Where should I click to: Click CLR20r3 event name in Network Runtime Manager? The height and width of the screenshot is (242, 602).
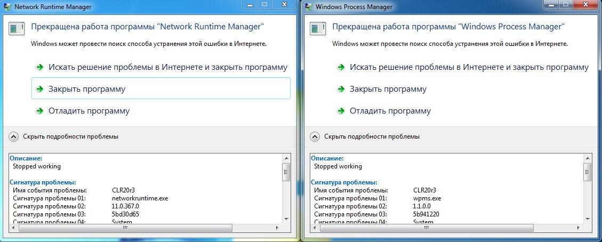tap(123, 190)
